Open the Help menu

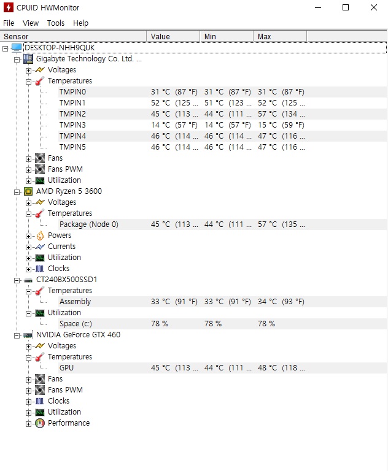(80, 23)
